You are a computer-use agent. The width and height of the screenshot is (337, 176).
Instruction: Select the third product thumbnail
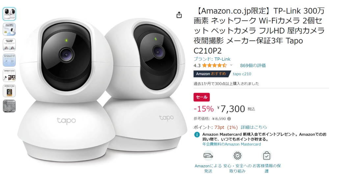point(9,45)
